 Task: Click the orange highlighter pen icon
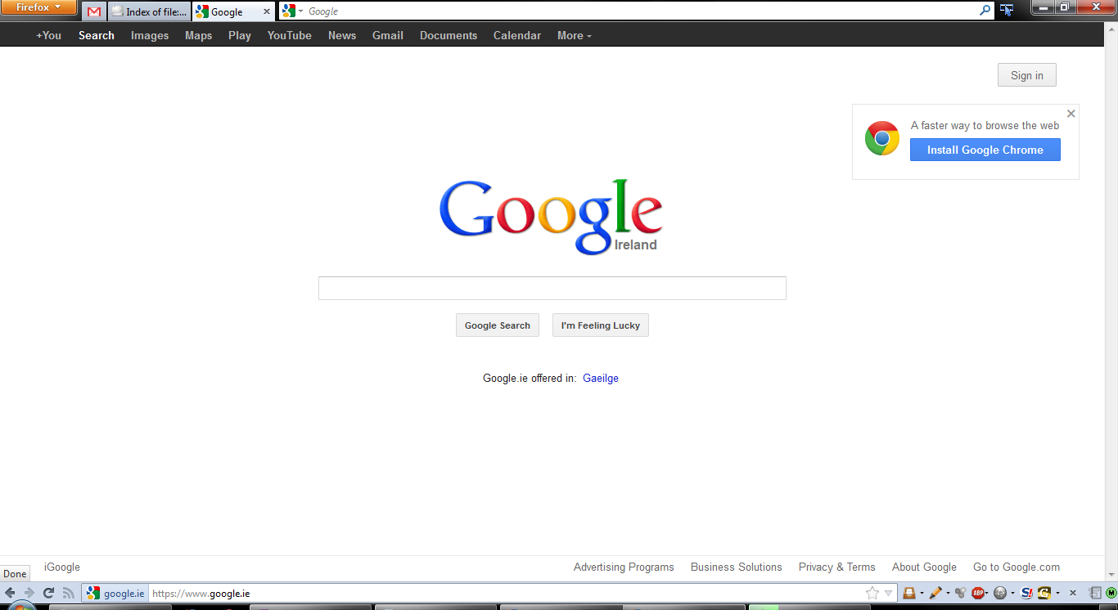click(935, 593)
